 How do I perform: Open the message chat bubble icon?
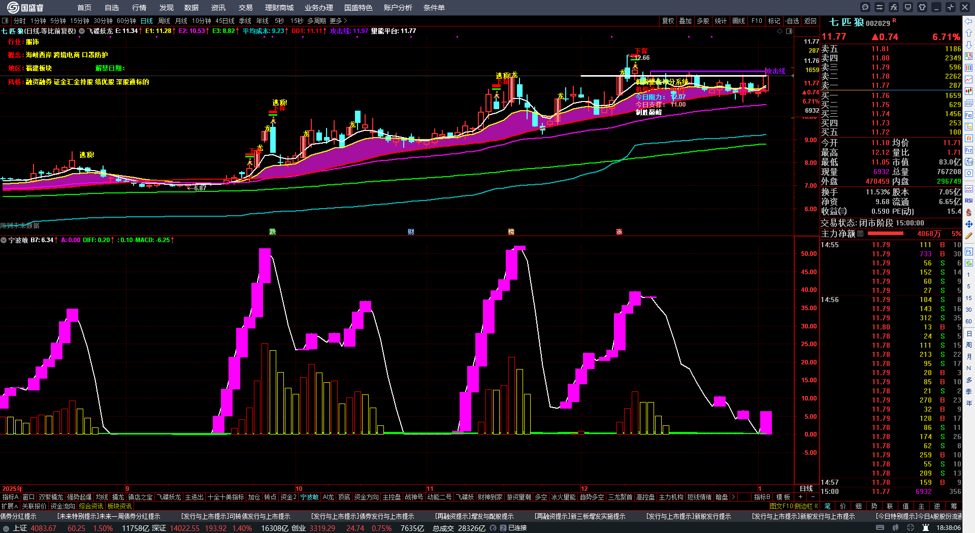(x=865, y=7)
